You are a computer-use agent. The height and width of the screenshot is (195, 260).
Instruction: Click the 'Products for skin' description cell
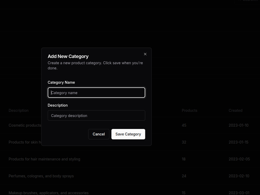pos(25,142)
